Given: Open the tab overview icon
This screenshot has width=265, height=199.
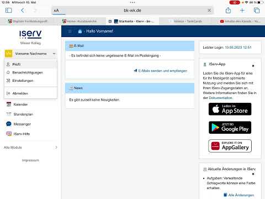Looking at the screenshot, I should point(257,11).
